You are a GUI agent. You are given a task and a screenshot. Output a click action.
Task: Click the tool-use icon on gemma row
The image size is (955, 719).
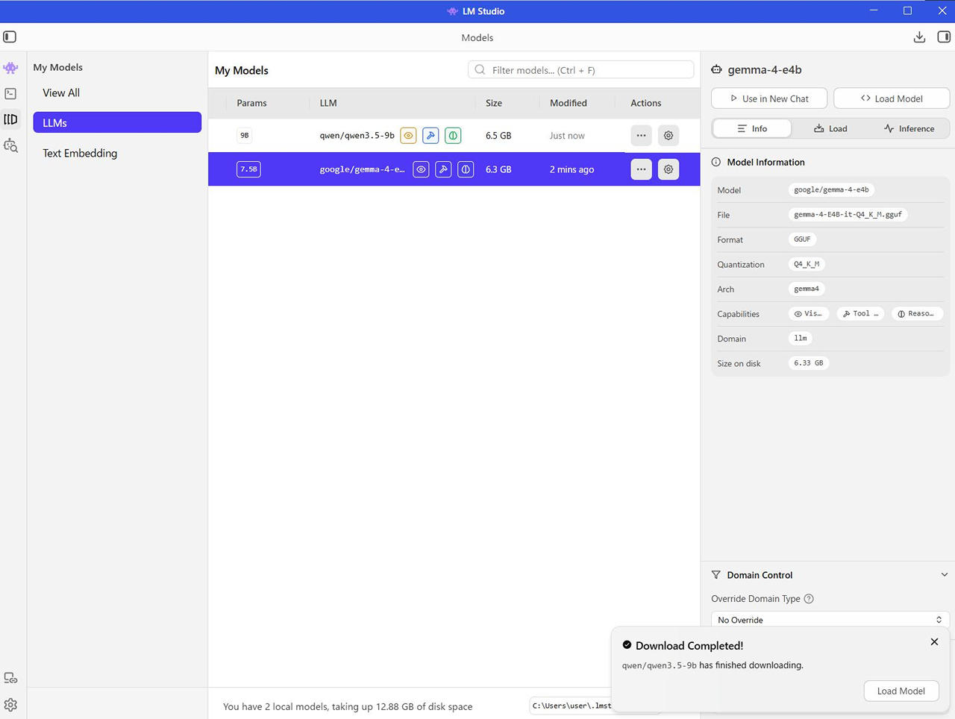[443, 169]
